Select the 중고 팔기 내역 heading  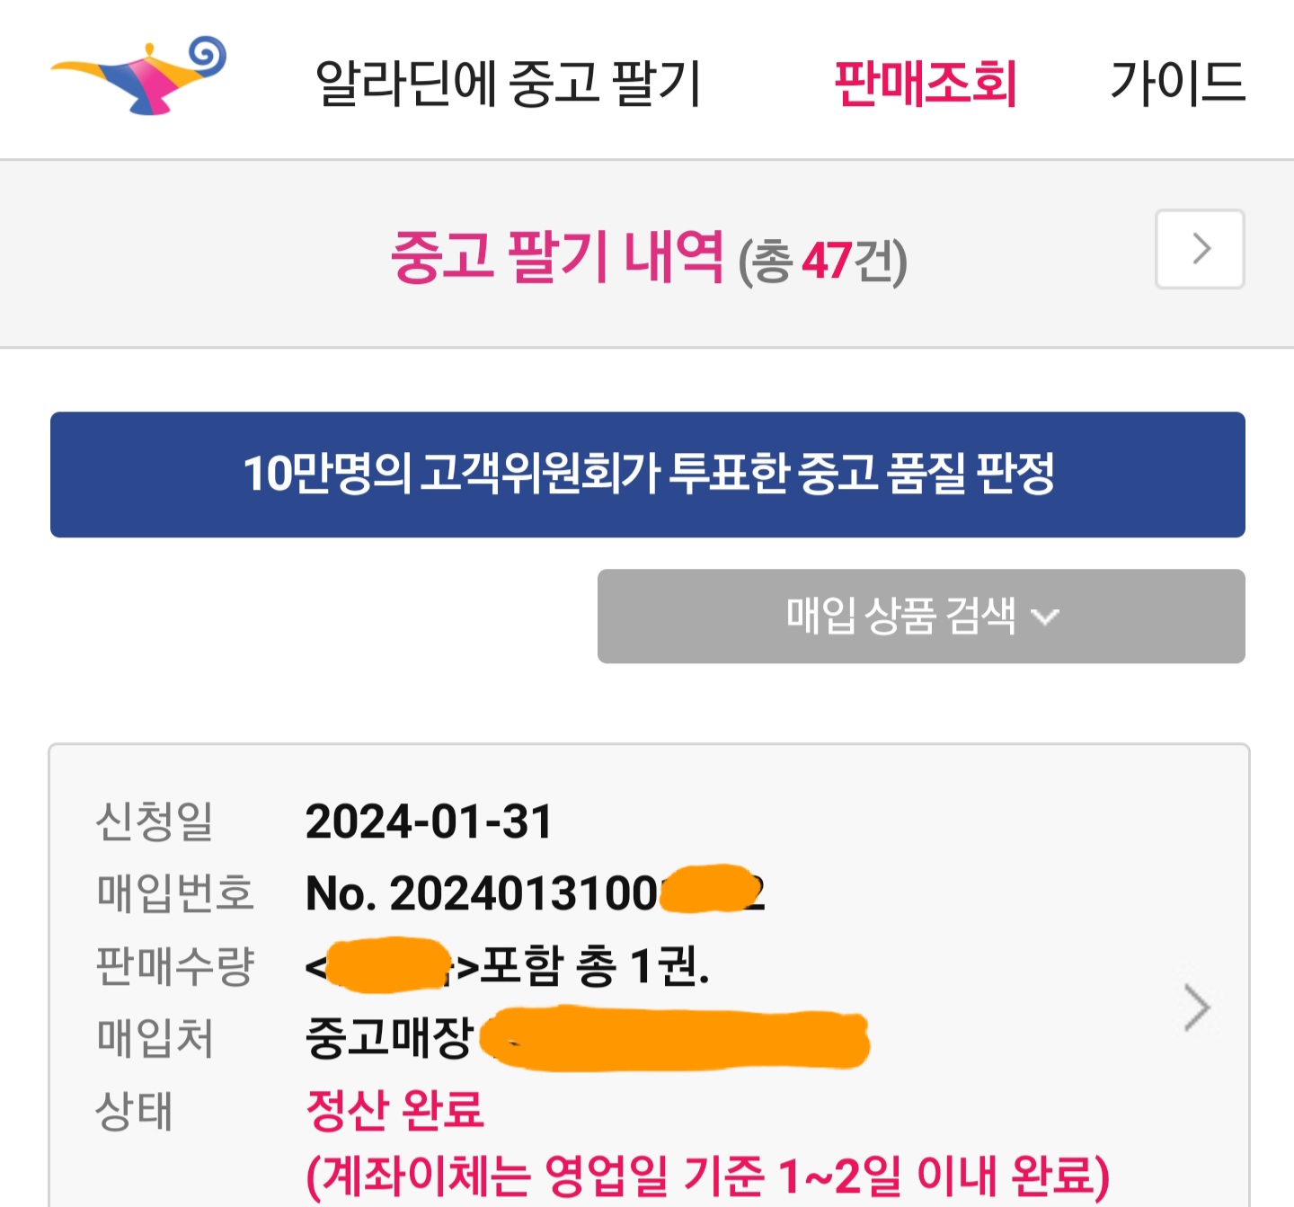(x=557, y=257)
